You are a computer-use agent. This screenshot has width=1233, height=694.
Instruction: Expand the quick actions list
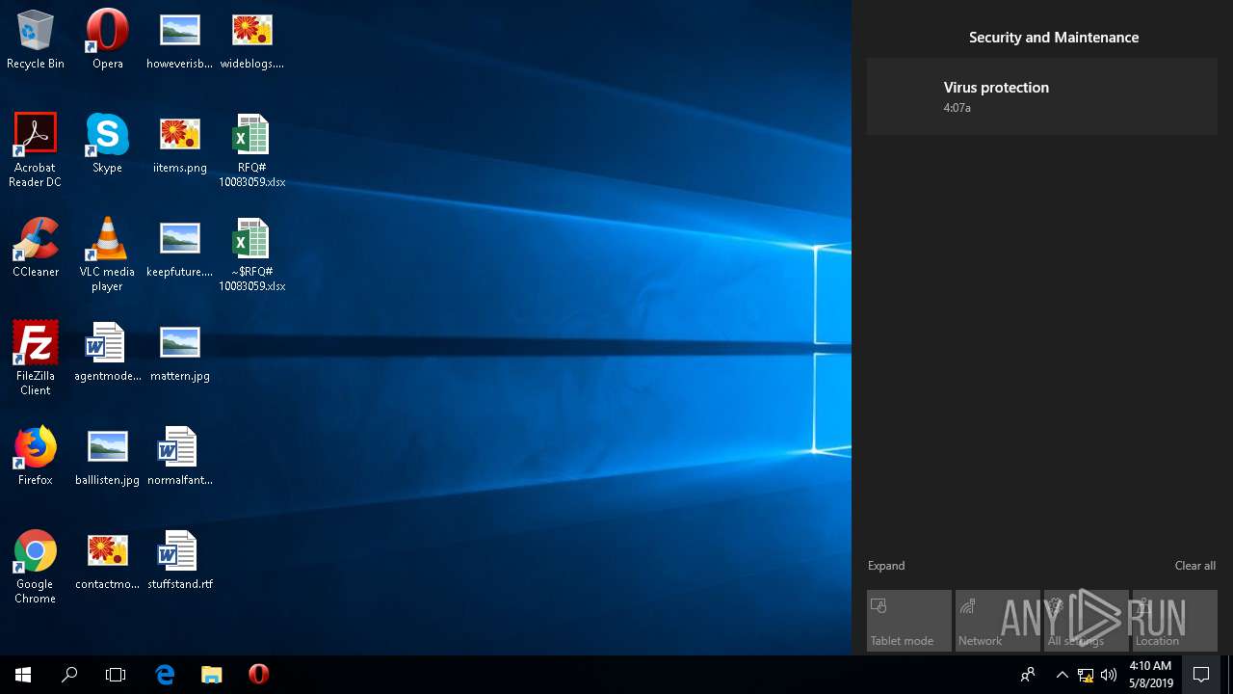[x=886, y=566]
